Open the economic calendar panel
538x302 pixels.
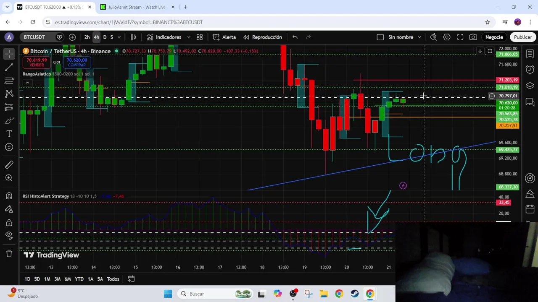[530, 209]
